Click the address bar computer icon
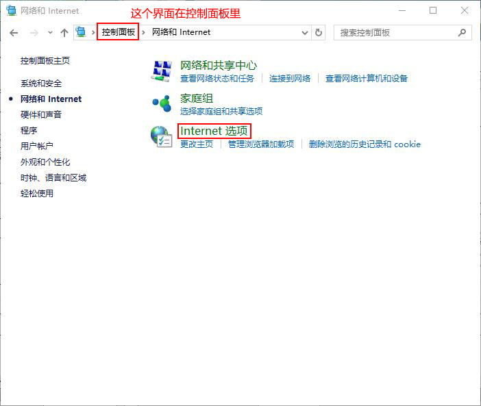 (x=81, y=32)
